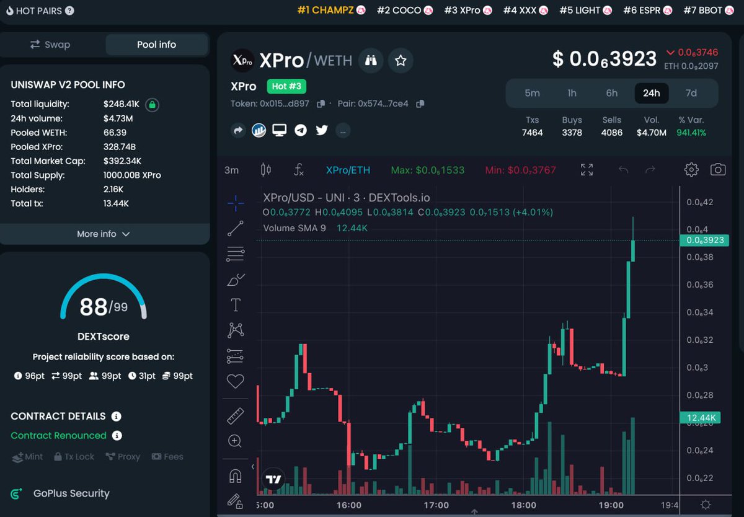Open the Twitter link icon
The image size is (744, 517).
click(321, 130)
